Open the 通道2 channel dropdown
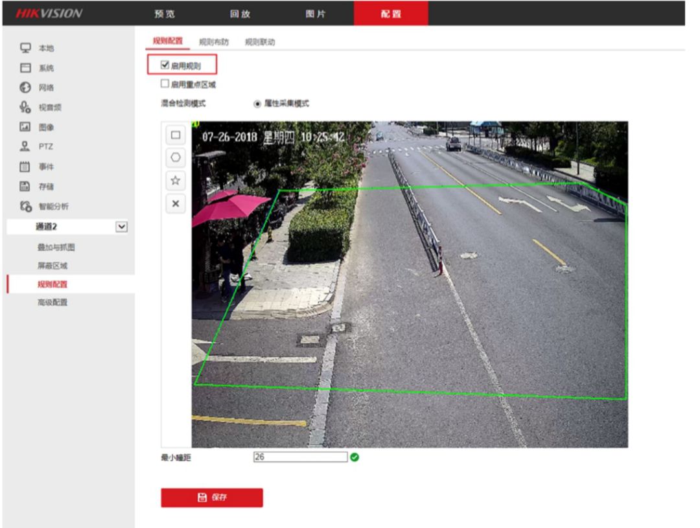700x528 pixels. click(x=121, y=227)
